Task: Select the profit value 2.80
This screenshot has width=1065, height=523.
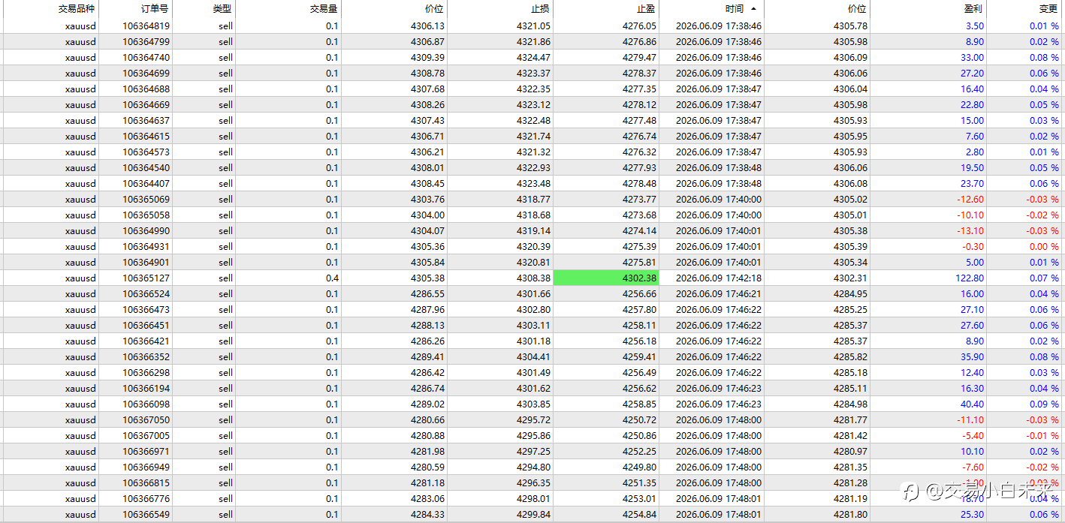Action: (x=975, y=152)
